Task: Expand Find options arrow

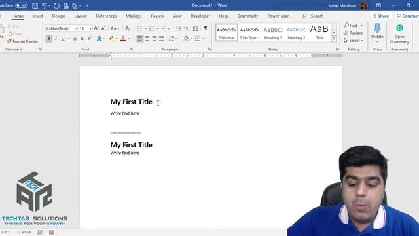Action: (361, 26)
